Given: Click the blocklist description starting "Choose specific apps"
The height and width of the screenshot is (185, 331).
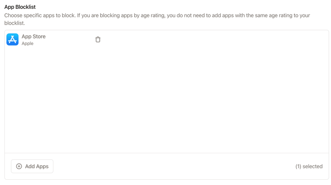Looking at the screenshot, I should coord(157,19).
